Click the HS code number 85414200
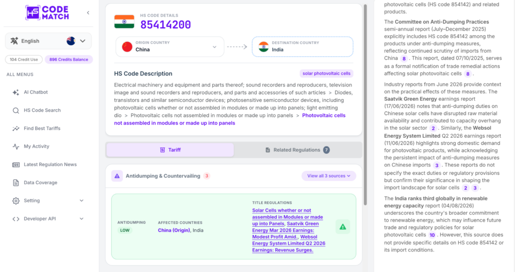515x272 pixels. tap(165, 25)
